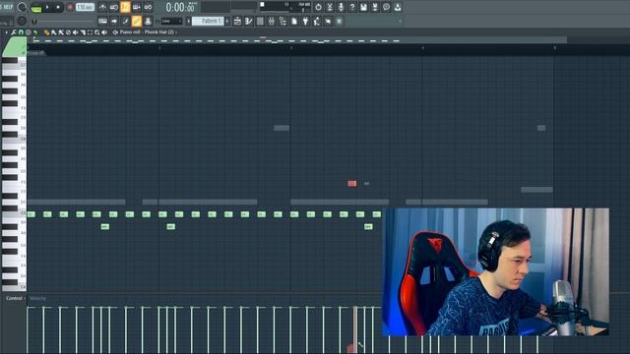
Task: Arm recording with the red Record button
Action: [x=70, y=7]
